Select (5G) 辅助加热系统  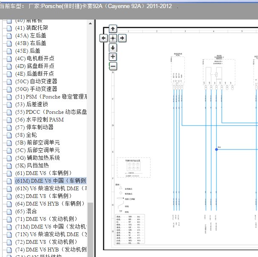(x=37, y=158)
